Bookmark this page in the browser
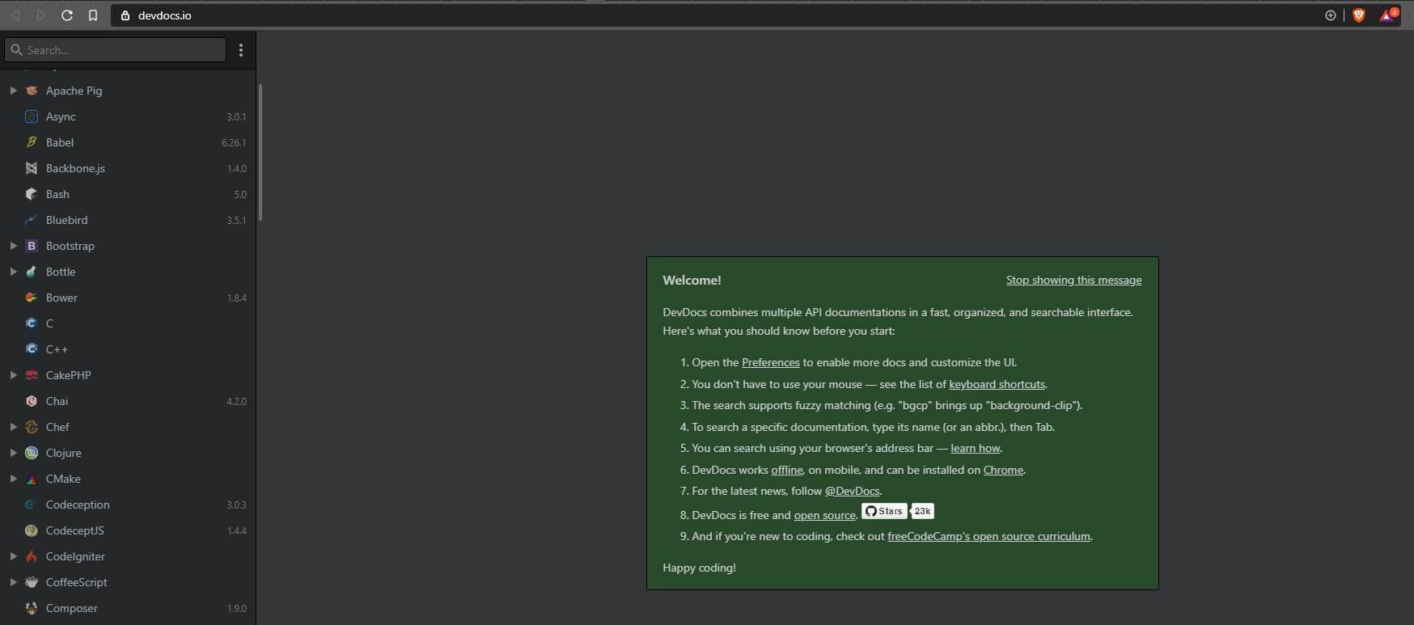The height and width of the screenshot is (625, 1414). pyautogui.click(x=93, y=15)
